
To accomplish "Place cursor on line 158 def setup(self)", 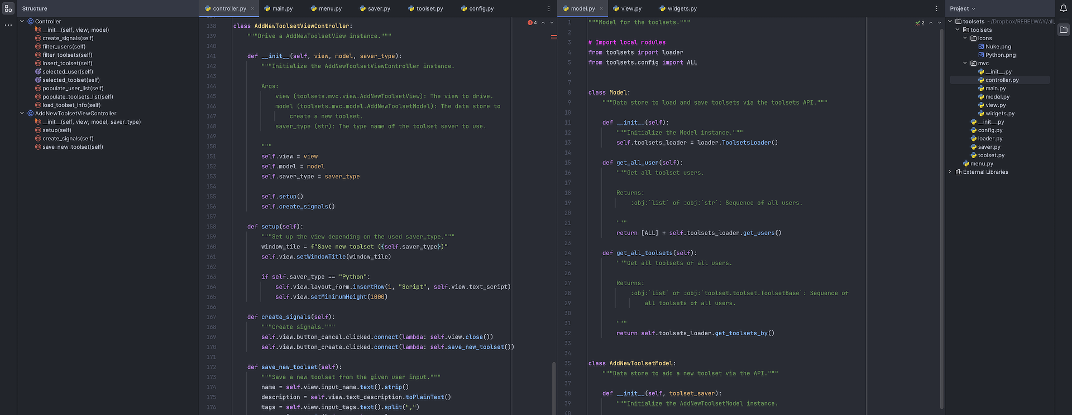I will point(275,227).
